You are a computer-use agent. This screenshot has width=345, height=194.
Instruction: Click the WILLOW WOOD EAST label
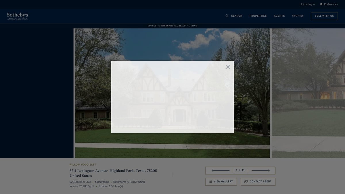(83, 164)
